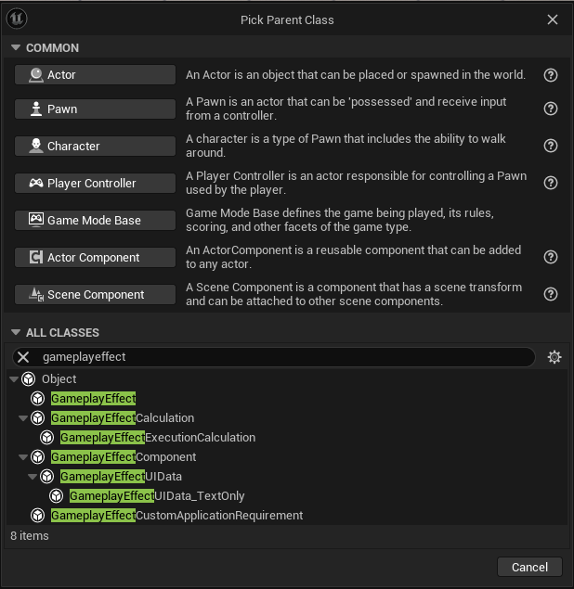Clear the search text with X icon

pos(24,357)
